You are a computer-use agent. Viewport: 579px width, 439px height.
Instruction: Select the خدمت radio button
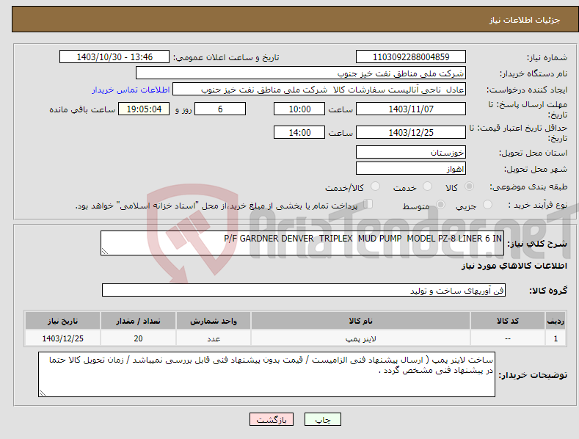point(427,186)
